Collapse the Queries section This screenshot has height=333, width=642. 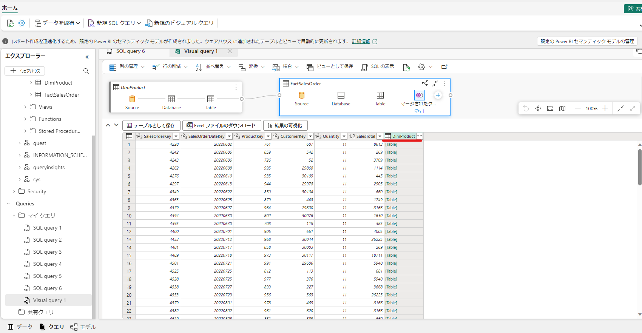pyautogui.click(x=8, y=203)
